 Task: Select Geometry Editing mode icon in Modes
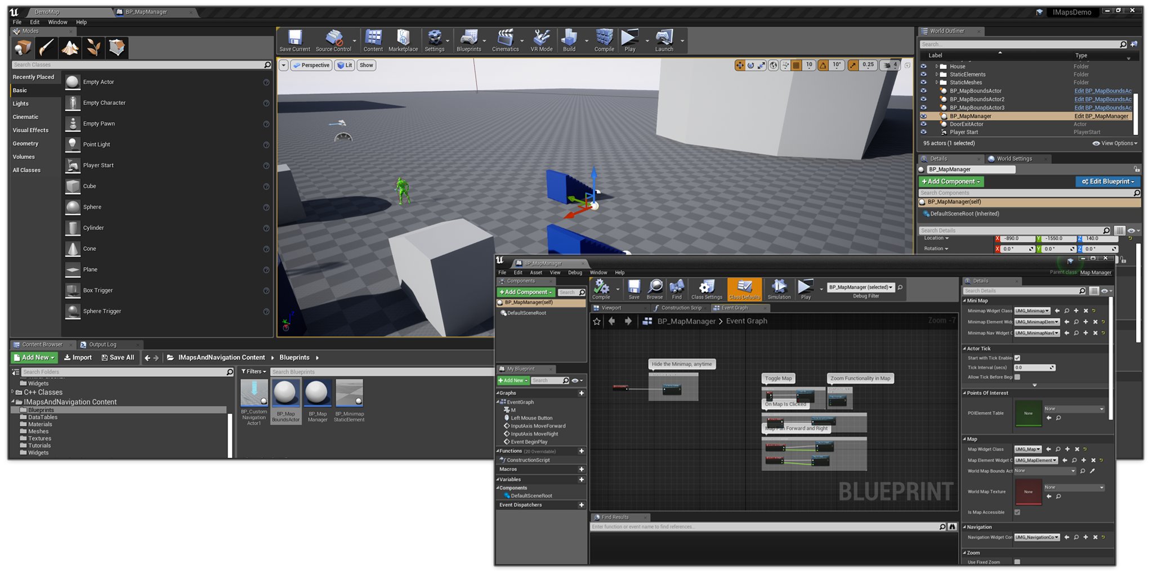click(117, 48)
